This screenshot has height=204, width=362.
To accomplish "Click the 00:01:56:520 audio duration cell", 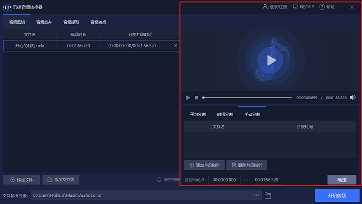I will 79,46.
